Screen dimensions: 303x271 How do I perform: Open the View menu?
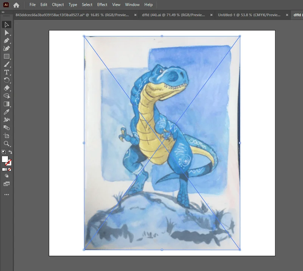116,5
